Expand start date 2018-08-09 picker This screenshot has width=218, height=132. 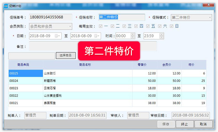click(59, 36)
